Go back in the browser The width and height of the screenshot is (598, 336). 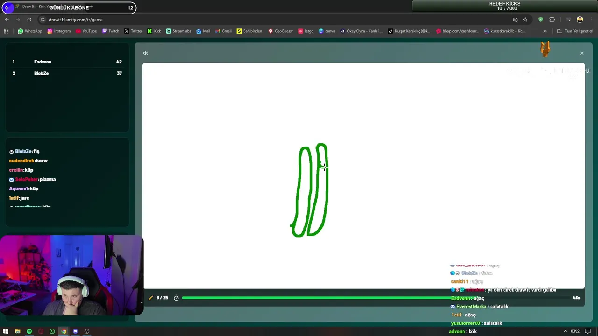pyautogui.click(x=7, y=20)
